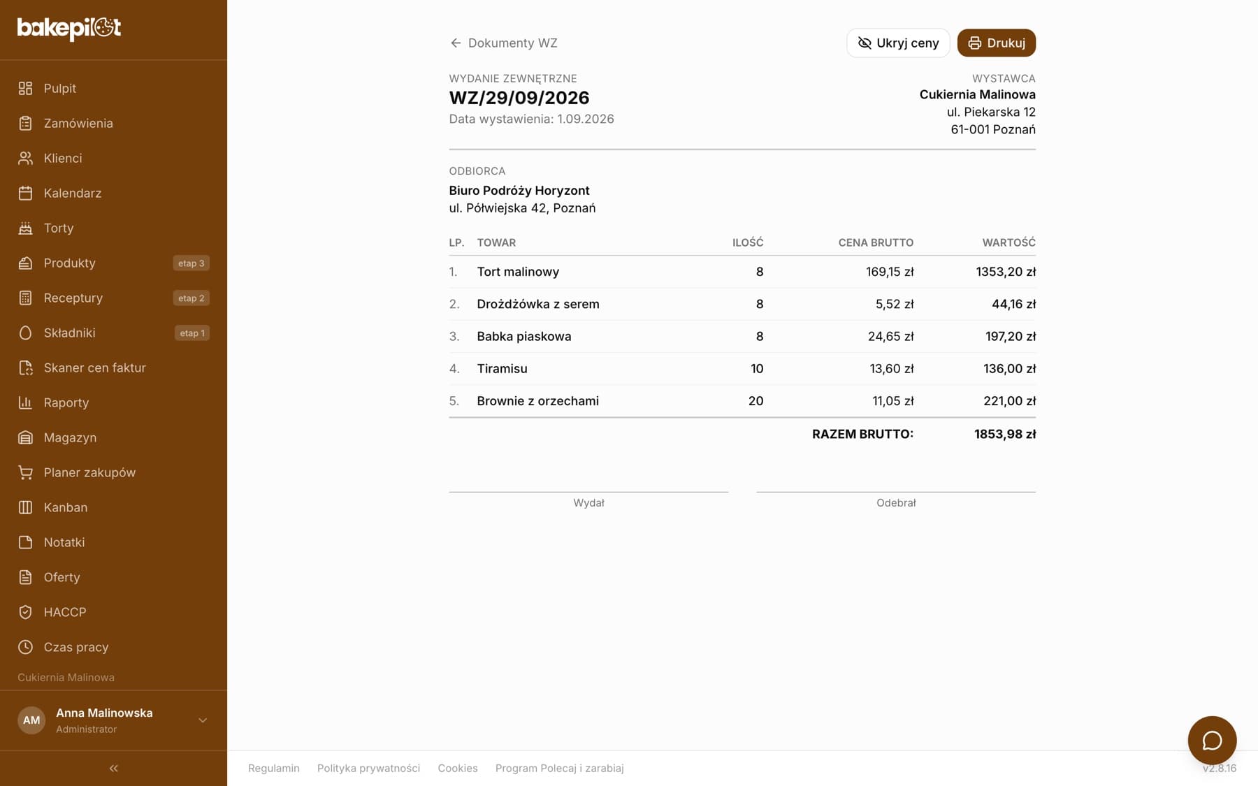Open the Oferty document icon

(x=25, y=577)
